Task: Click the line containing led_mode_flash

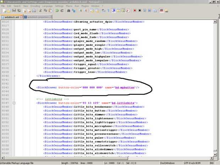Action: click(87, 33)
